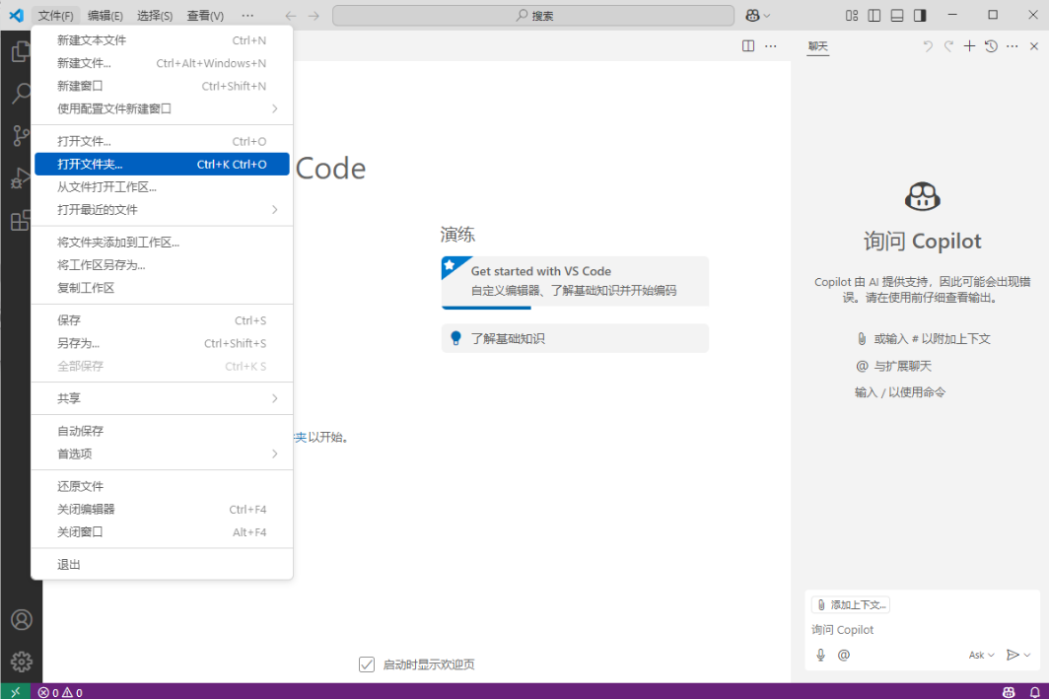
Task: Split the editor to the right
Action: pyautogui.click(x=748, y=46)
